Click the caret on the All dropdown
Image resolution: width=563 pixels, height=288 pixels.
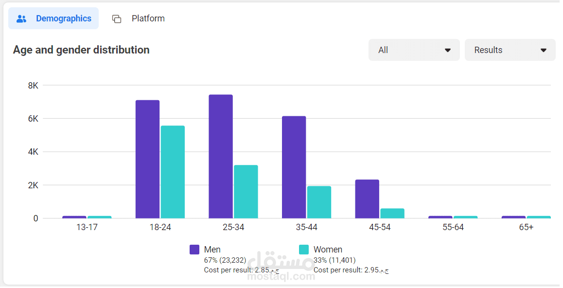click(x=448, y=50)
